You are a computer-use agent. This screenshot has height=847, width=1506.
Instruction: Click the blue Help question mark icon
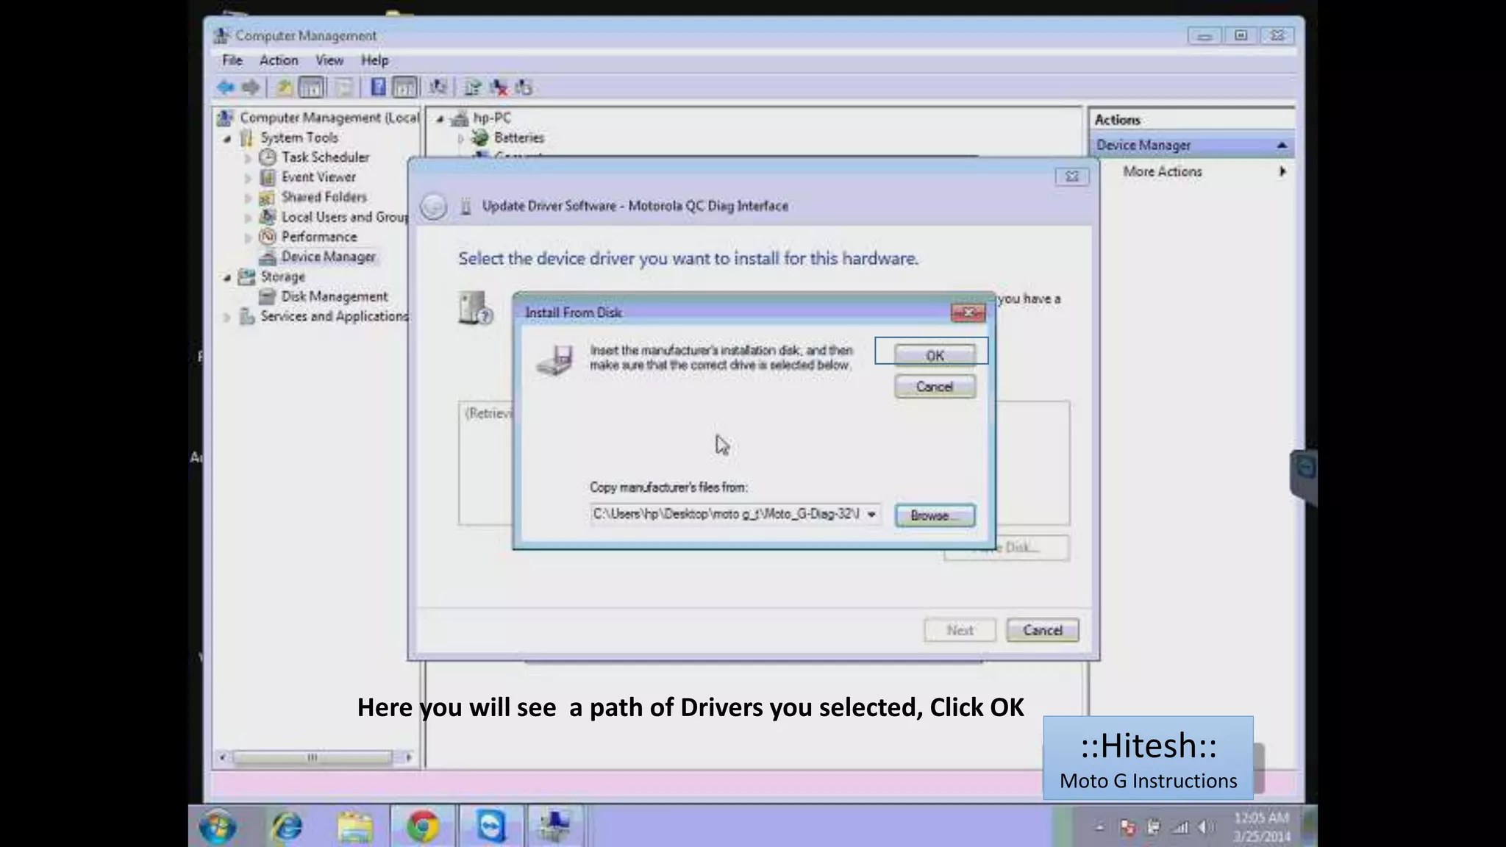[378, 87]
